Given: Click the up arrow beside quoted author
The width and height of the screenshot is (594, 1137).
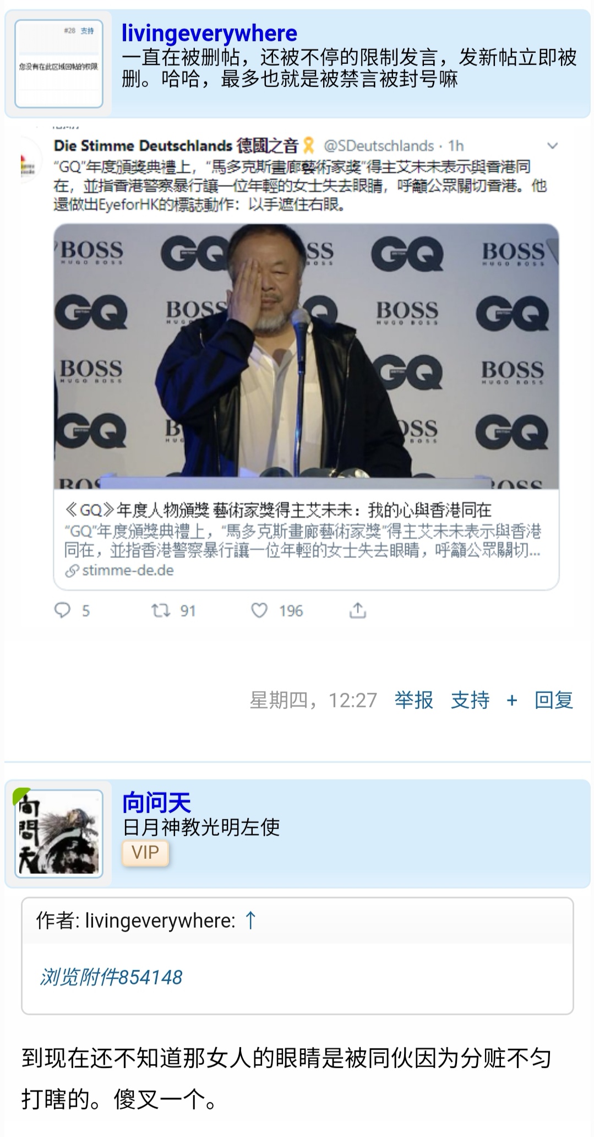Looking at the screenshot, I should (250, 921).
